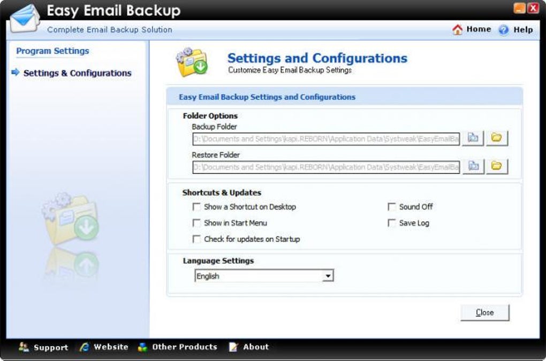Click the Website Internet Explorer icon
This screenshot has height=361, width=546.
click(x=85, y=347)
